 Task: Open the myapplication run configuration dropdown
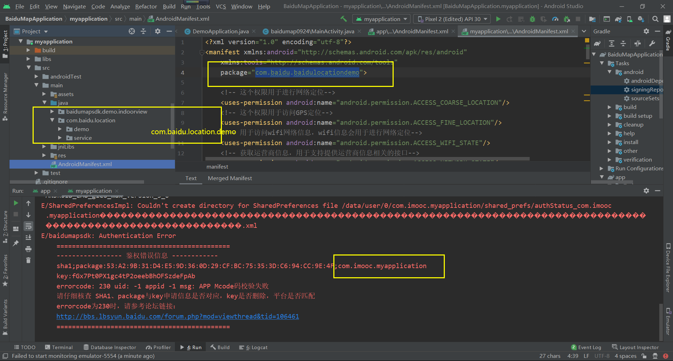coord(382,19)
